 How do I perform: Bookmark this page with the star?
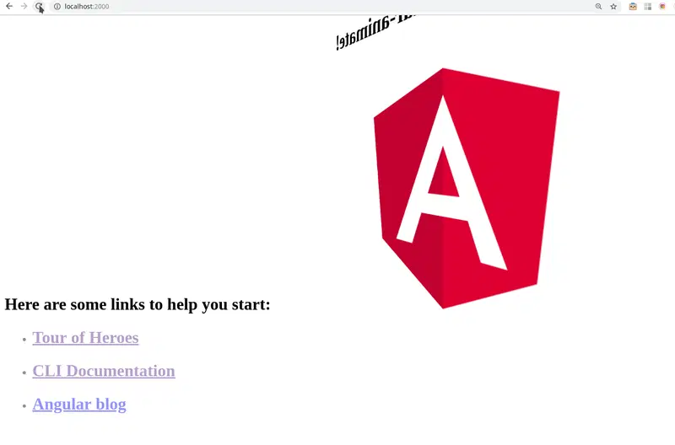(613, 6)
